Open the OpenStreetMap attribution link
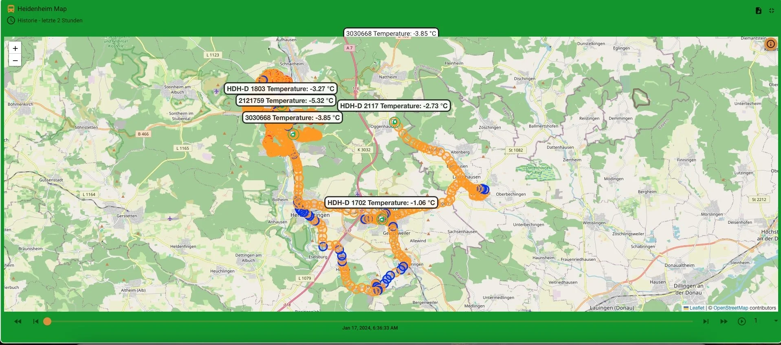781x345 pixels. pyautogui.click(x=731, y=308)
